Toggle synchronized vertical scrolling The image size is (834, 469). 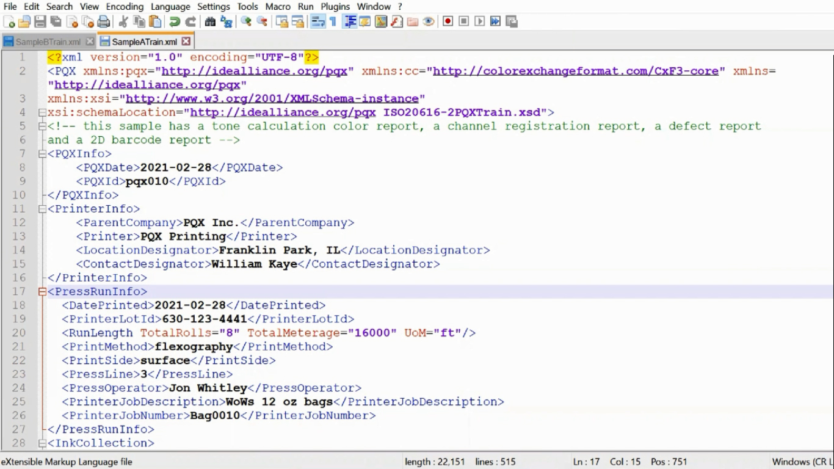[x=281, y=21]
